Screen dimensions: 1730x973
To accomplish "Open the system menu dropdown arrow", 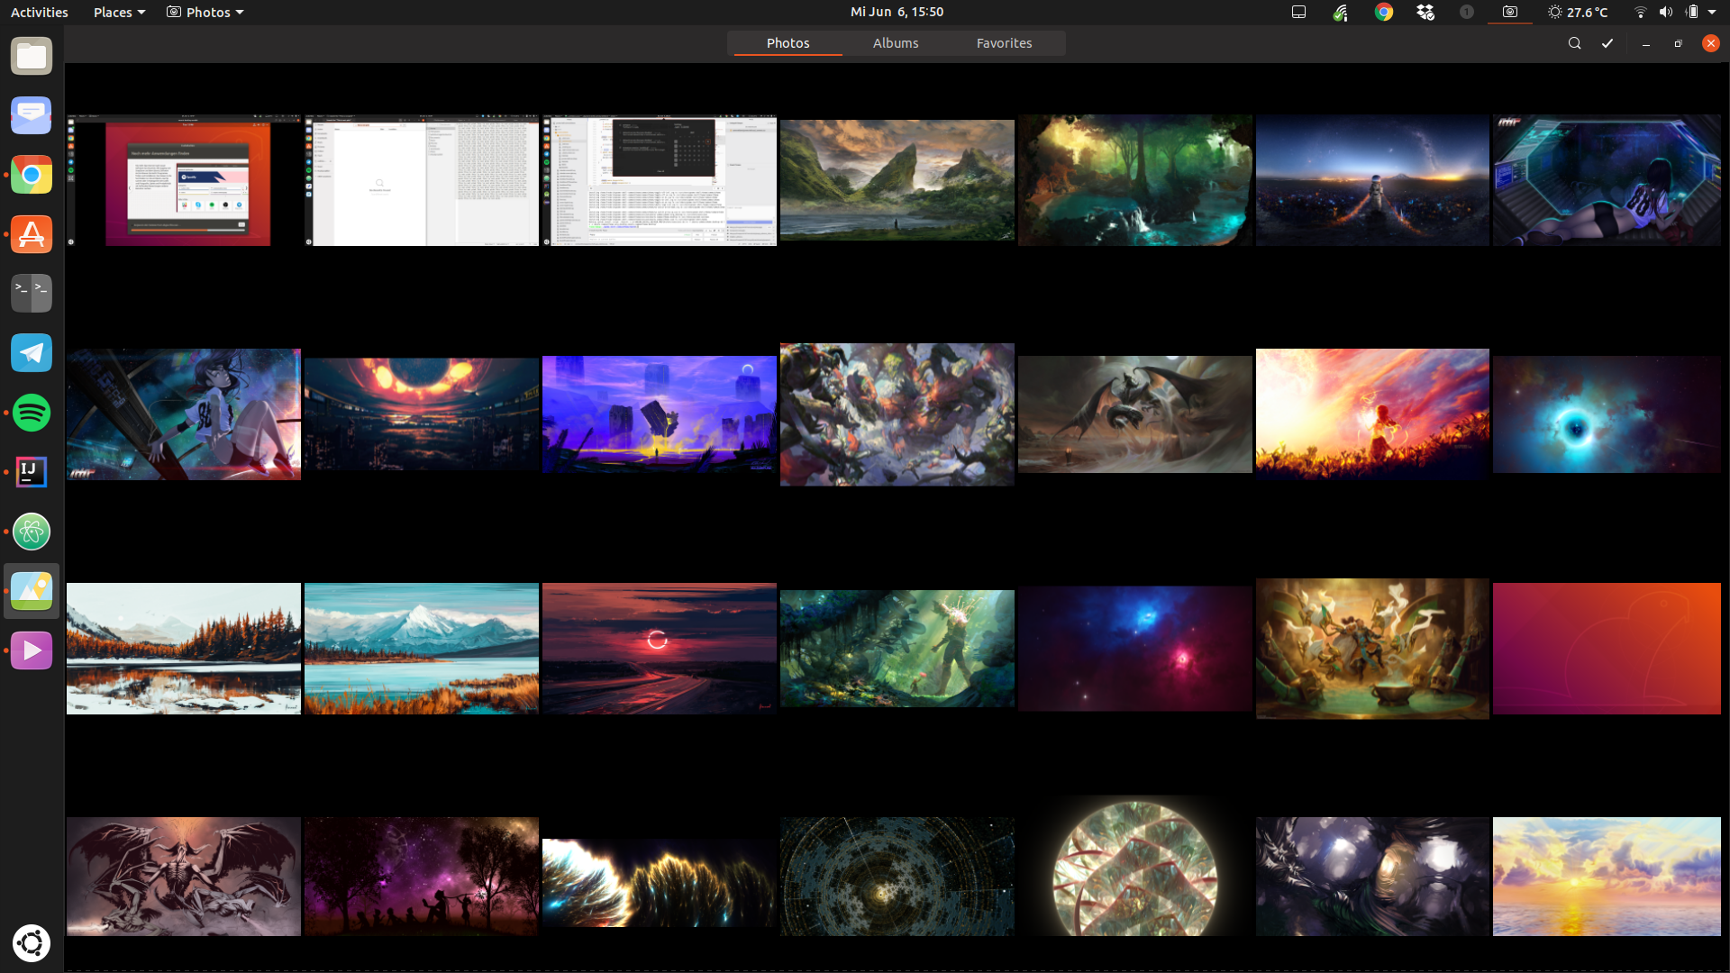I will 1712,12.
